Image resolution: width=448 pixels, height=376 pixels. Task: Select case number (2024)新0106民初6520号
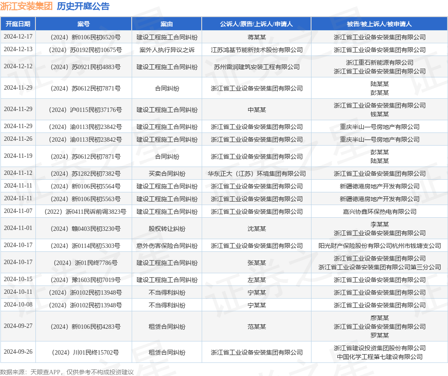[x=85, y=38]
